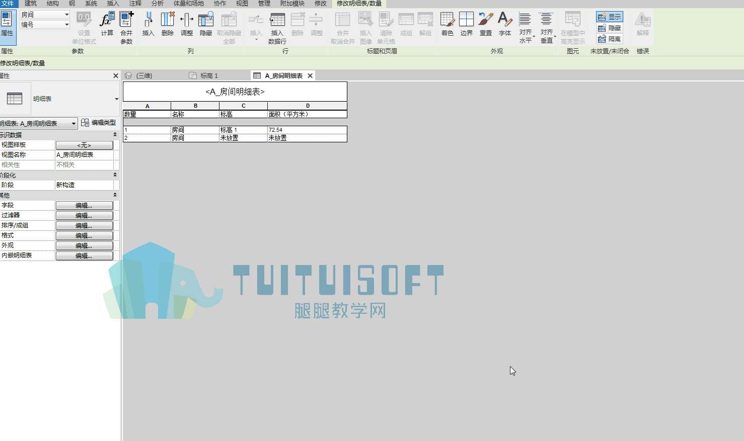Select column header D in schedule
This screenshot has width=744, height=441.
click(308, 106)
